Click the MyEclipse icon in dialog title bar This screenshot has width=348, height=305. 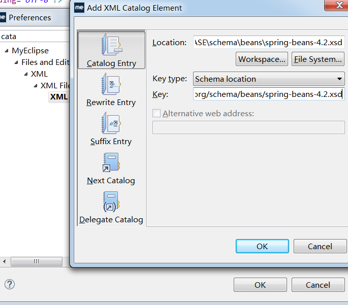click(x=79, y=8)
